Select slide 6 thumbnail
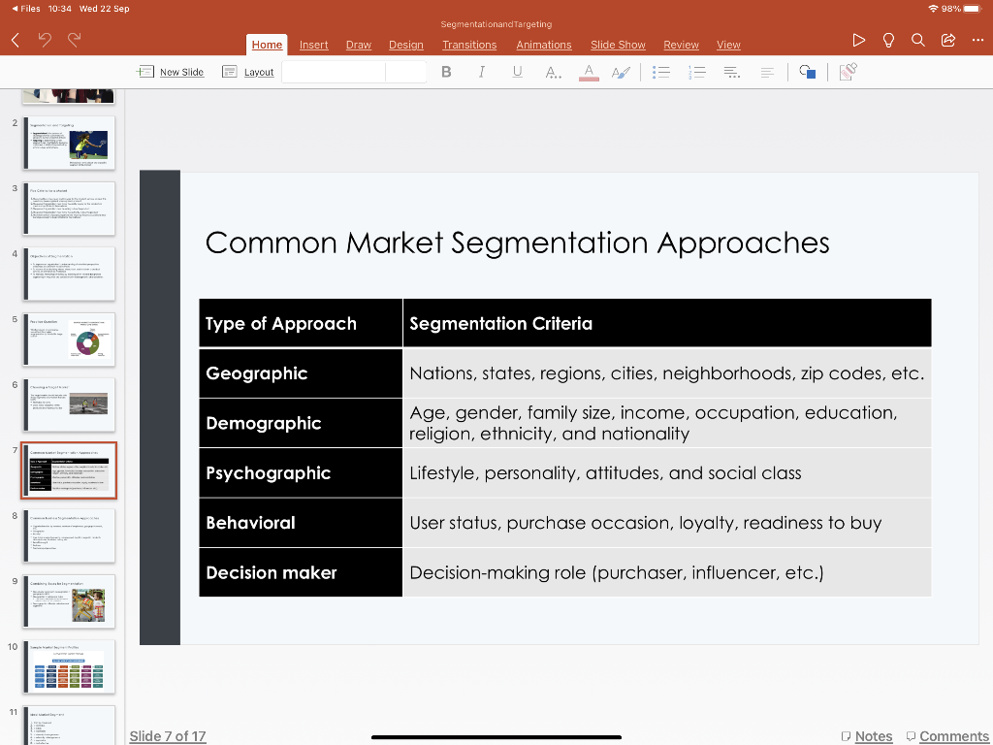The width and height of the screenshot is (993, 745). click(x=69, y=405)
